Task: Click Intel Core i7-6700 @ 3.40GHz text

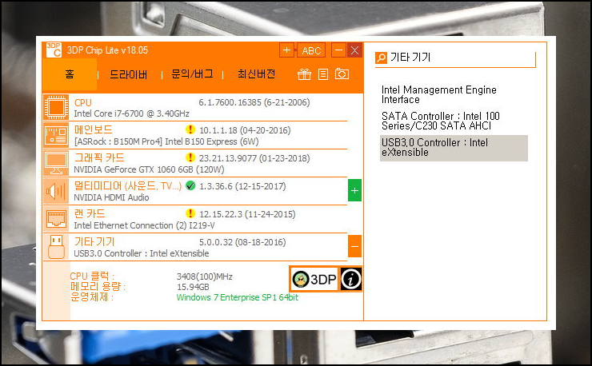Action: pyautogui.click(x=131, y=113)
